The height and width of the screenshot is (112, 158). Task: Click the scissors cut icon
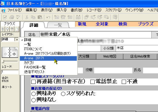(27, 17)
